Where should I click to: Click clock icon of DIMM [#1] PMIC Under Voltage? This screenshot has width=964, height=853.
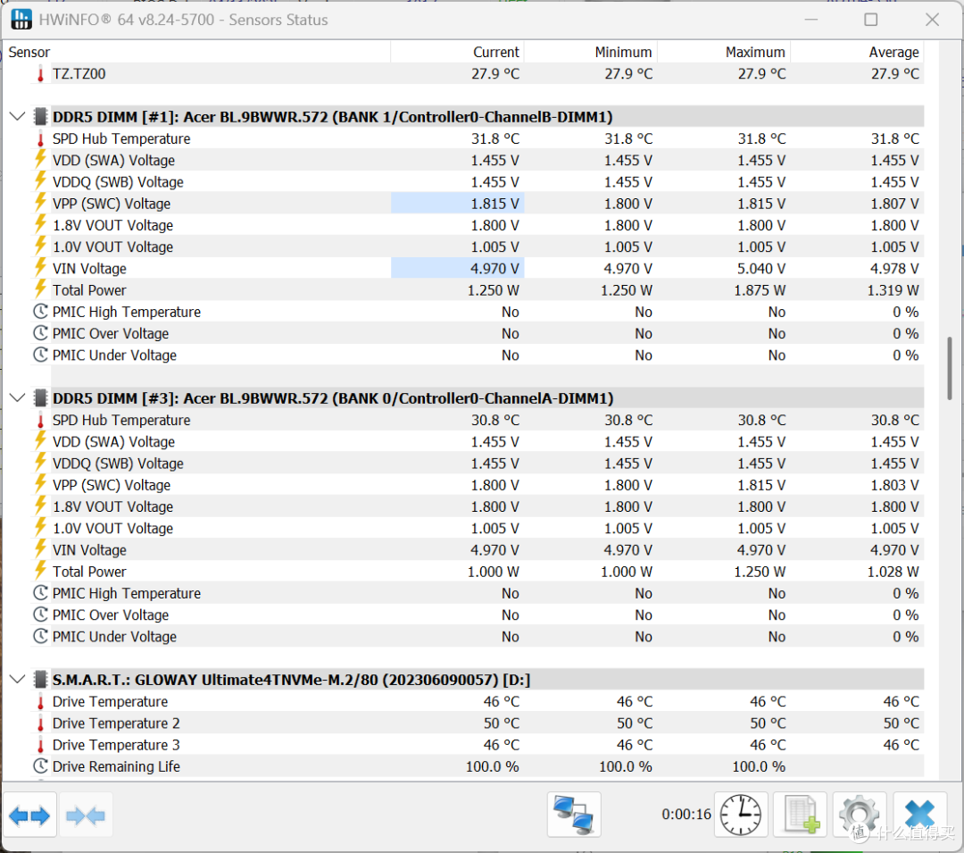[40, 355]
